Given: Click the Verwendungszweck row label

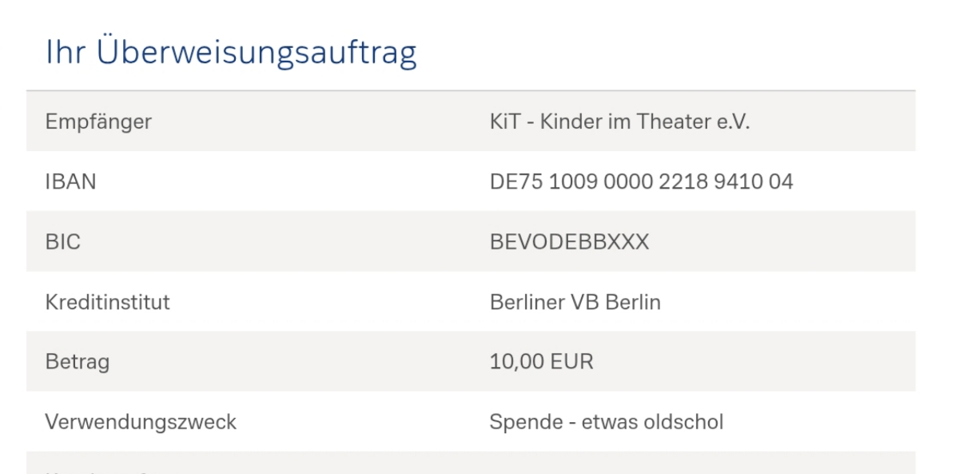Looking at the screenshot, I should click(141, 422).
